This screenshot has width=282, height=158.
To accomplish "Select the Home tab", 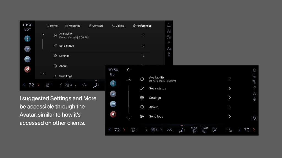I will [52, 26].
